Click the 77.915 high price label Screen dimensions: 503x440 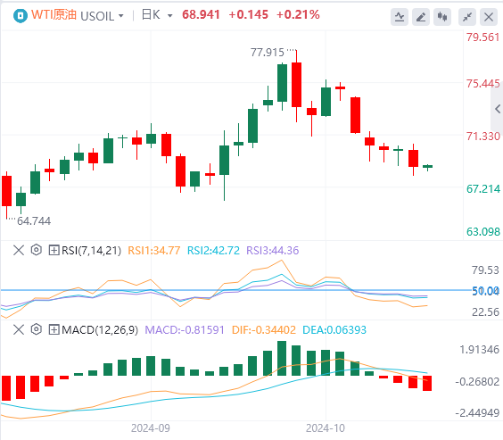pos(268,53)
